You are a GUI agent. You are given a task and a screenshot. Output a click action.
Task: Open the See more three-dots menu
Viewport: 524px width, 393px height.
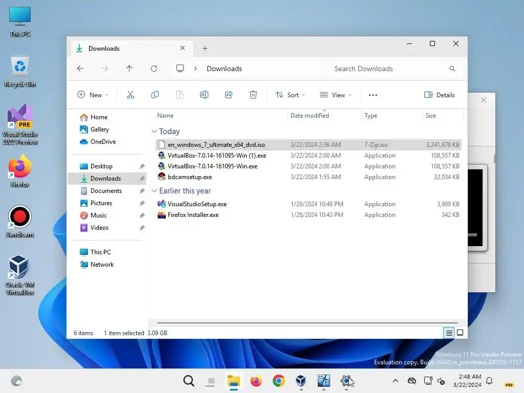click(373, 95)
